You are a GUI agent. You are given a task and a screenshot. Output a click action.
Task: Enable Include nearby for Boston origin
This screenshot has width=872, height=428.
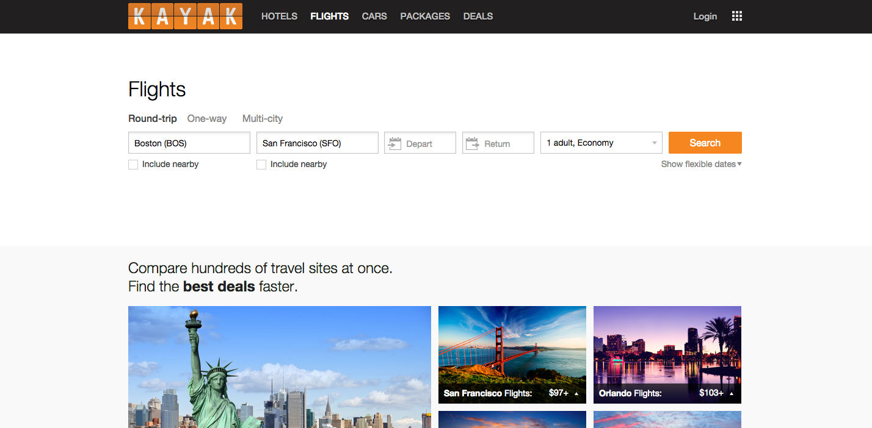(x=133, y=165)
